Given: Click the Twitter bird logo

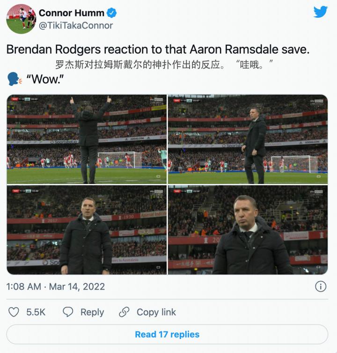Looking at the screenshot, I should [321, 12].
